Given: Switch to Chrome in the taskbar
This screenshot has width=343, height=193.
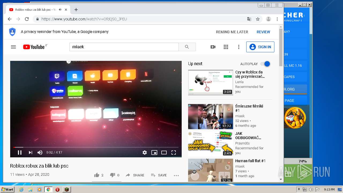Looking at the screenshot, I should pyautogui.click(x=48, y=190).
